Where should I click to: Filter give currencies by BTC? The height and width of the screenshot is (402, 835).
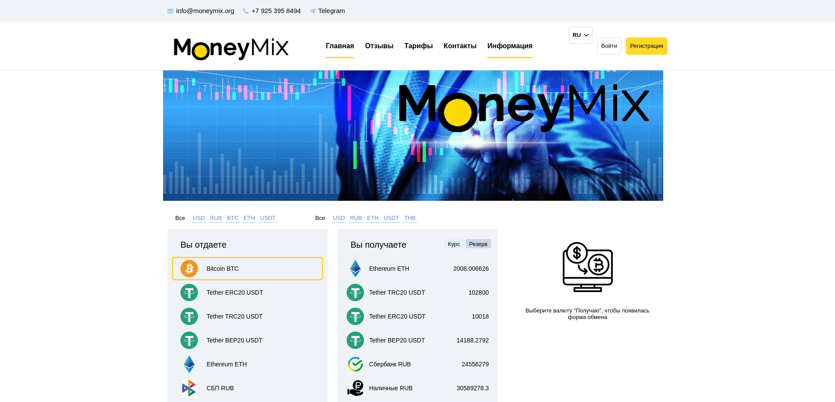233,218
